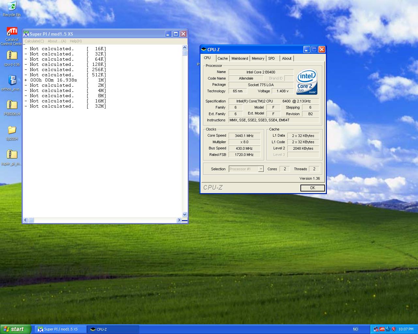Click the 1M result line 16.938s
This screenshot has height=334, width=418.
pyautogui.click(x=65, y=80)
